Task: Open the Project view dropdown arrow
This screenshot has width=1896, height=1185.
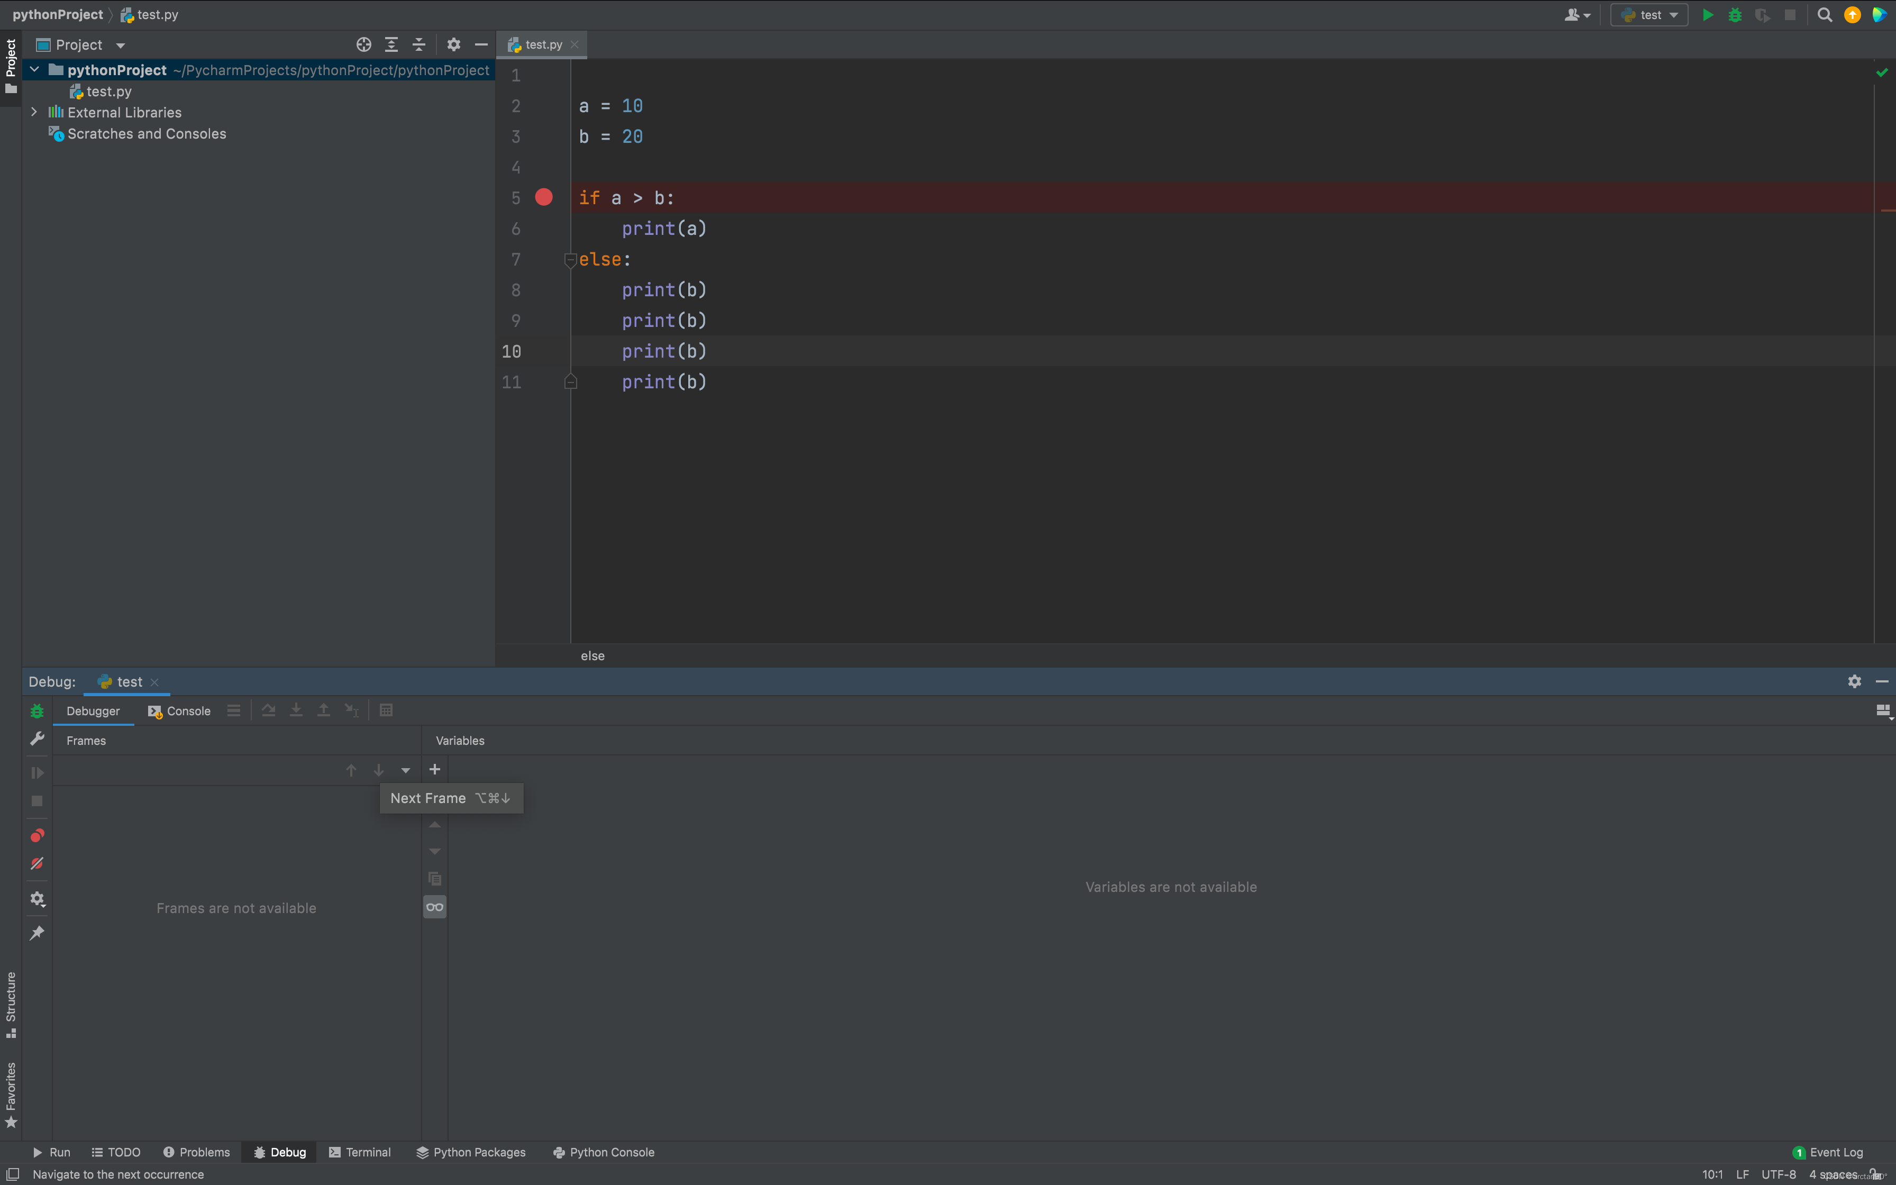Action: coord(120,45)
